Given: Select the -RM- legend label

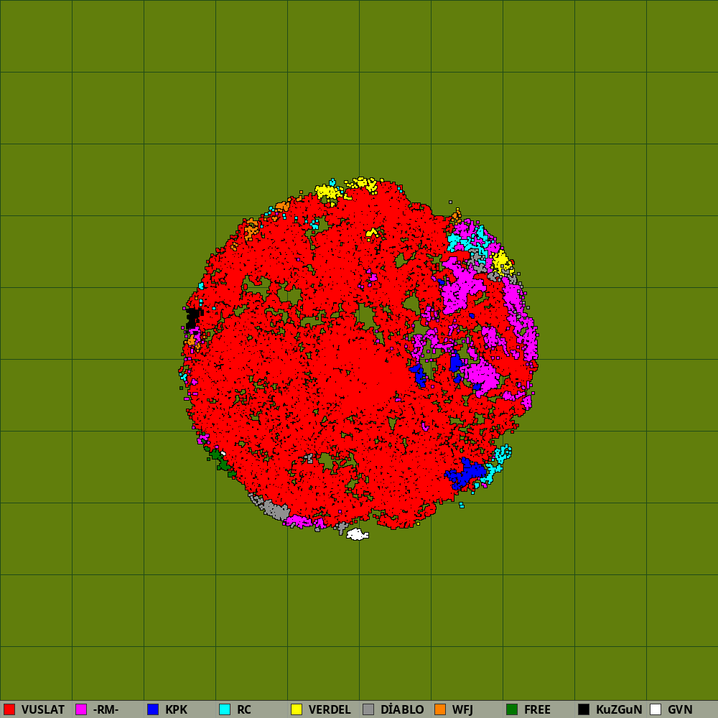Looking at the screenshot, I should point(106,710).
